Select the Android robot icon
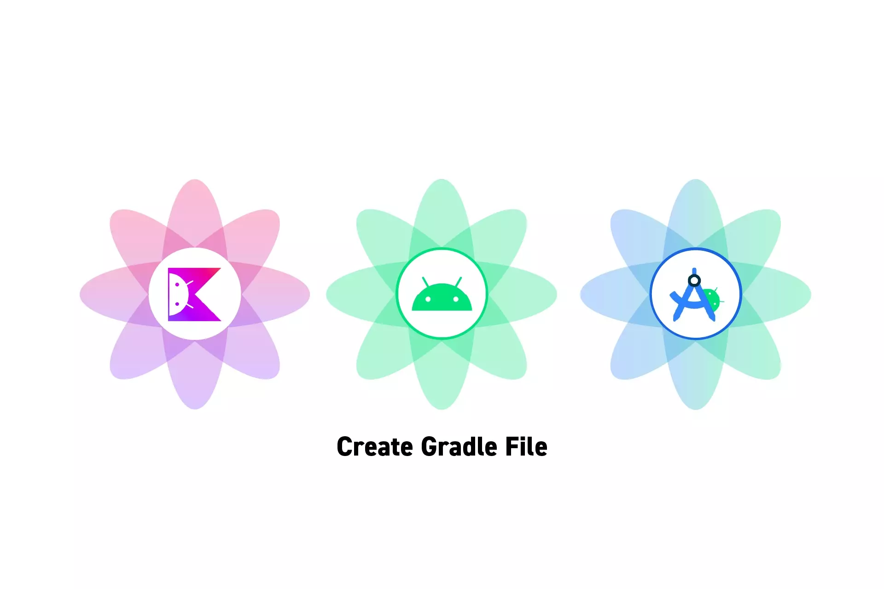Screen dimensions: 884x589 pyautogui.click(x=442, y=294)
